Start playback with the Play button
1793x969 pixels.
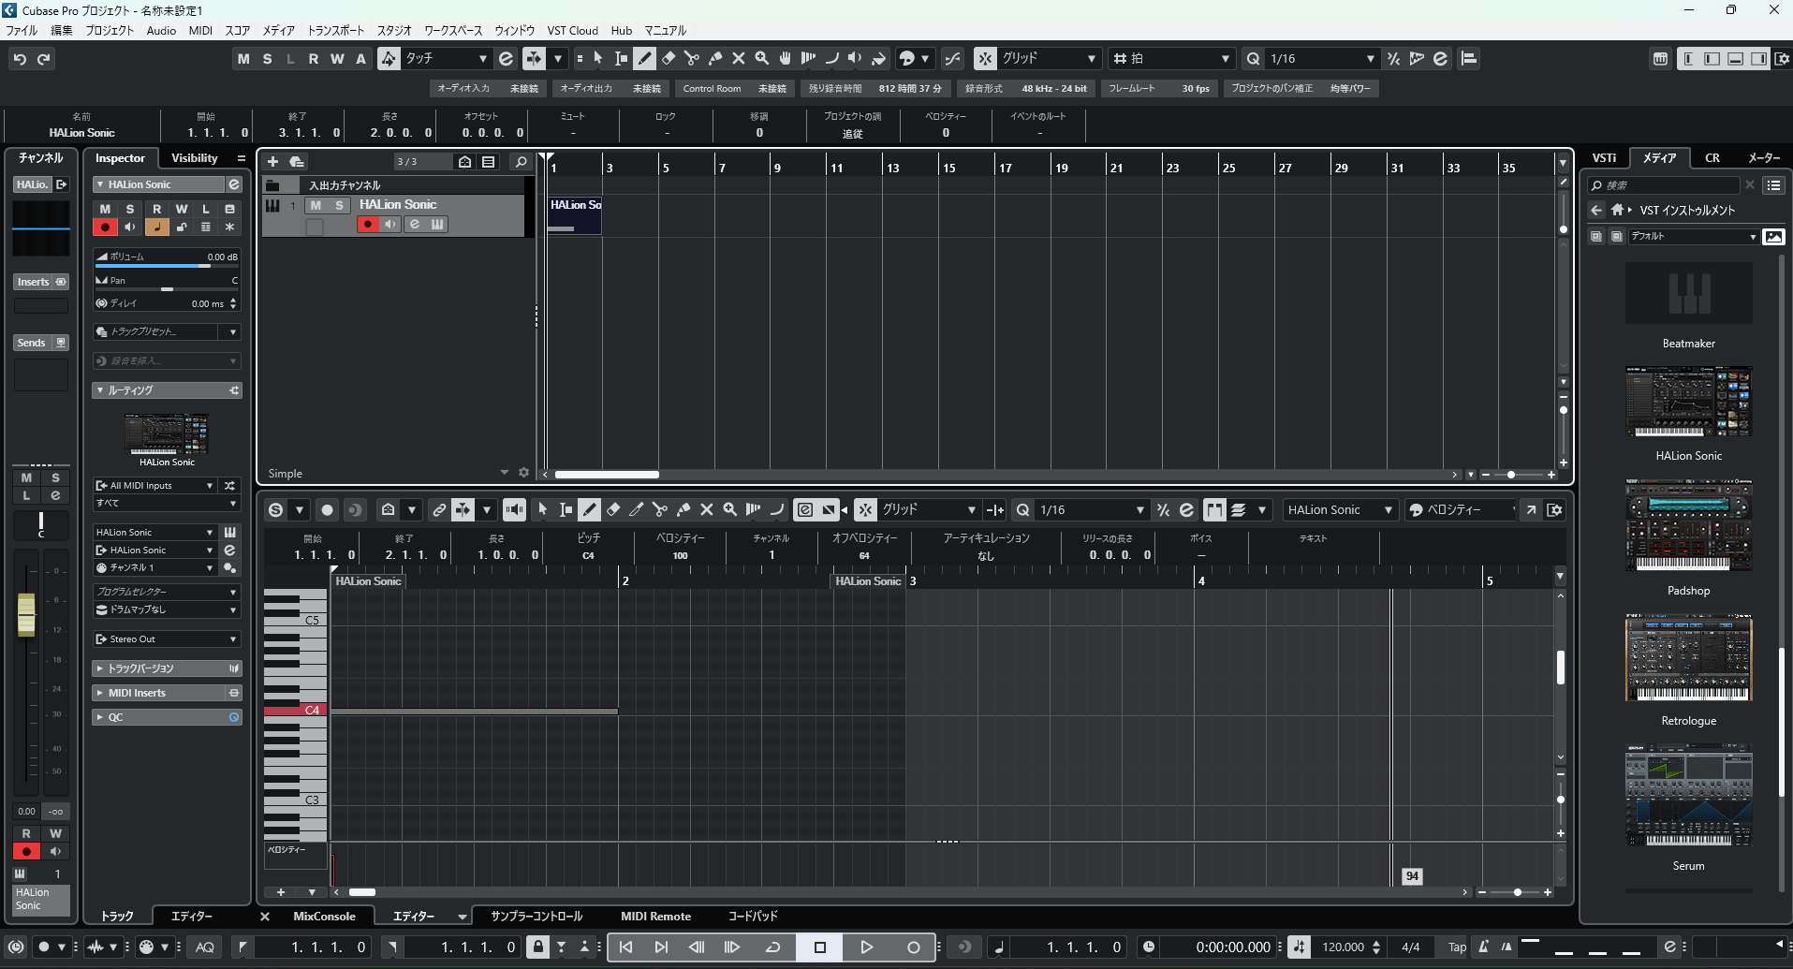(866, 947)
